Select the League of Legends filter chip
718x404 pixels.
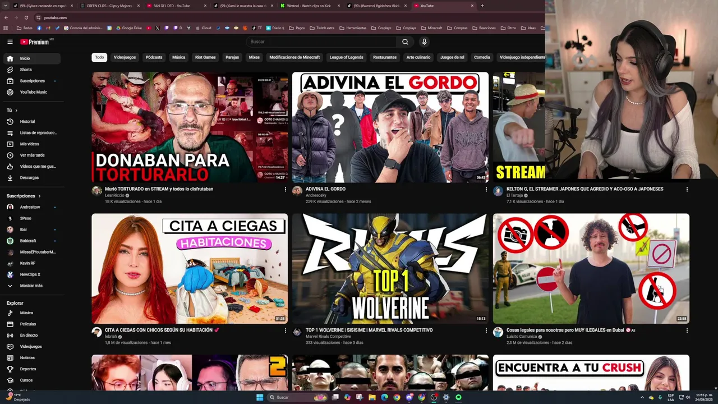click(x=346, y=57)
